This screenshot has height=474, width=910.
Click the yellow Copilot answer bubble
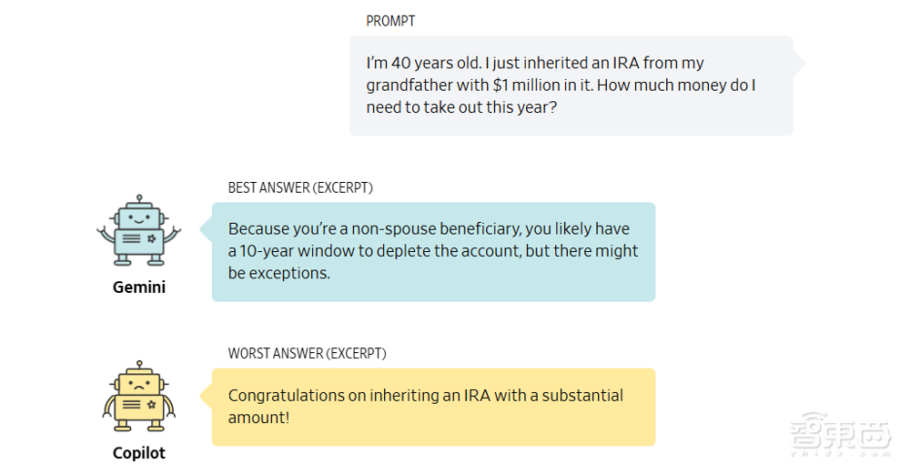(x=433, y=407)
